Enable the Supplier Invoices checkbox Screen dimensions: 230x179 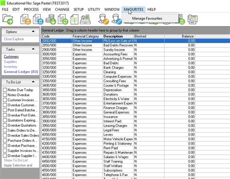click(x=5, y=150)
